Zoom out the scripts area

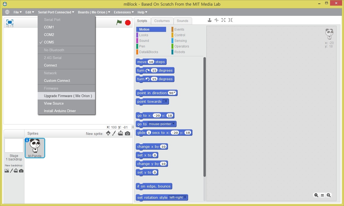[316, 195]
